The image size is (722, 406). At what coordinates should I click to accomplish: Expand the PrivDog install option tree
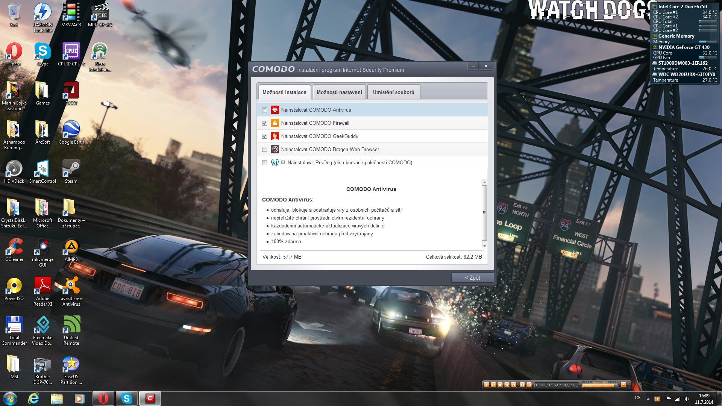pos(283,163)
